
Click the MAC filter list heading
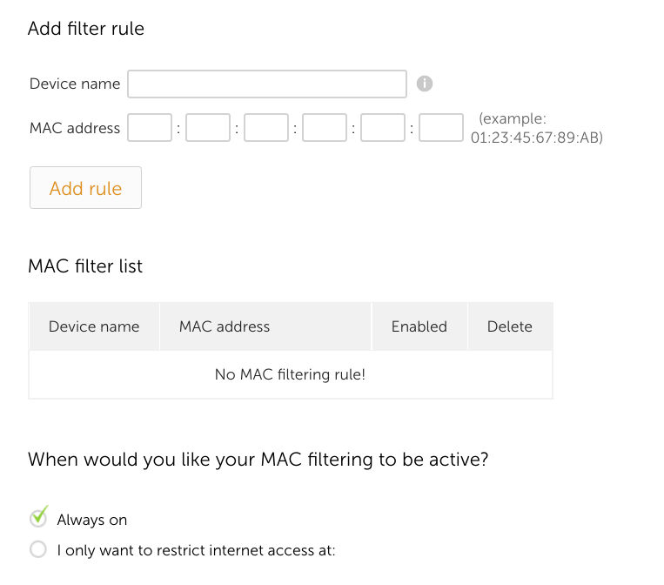85,266
